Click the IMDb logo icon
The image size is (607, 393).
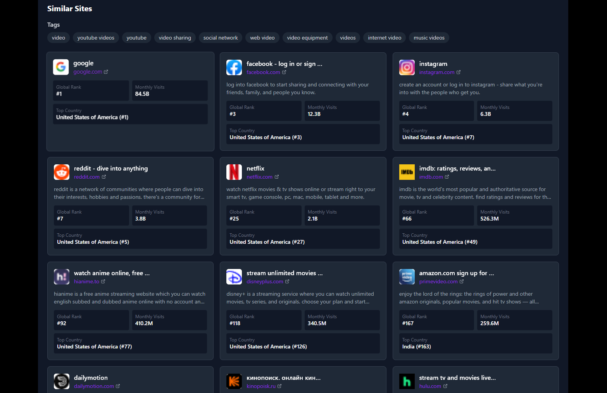407,172
